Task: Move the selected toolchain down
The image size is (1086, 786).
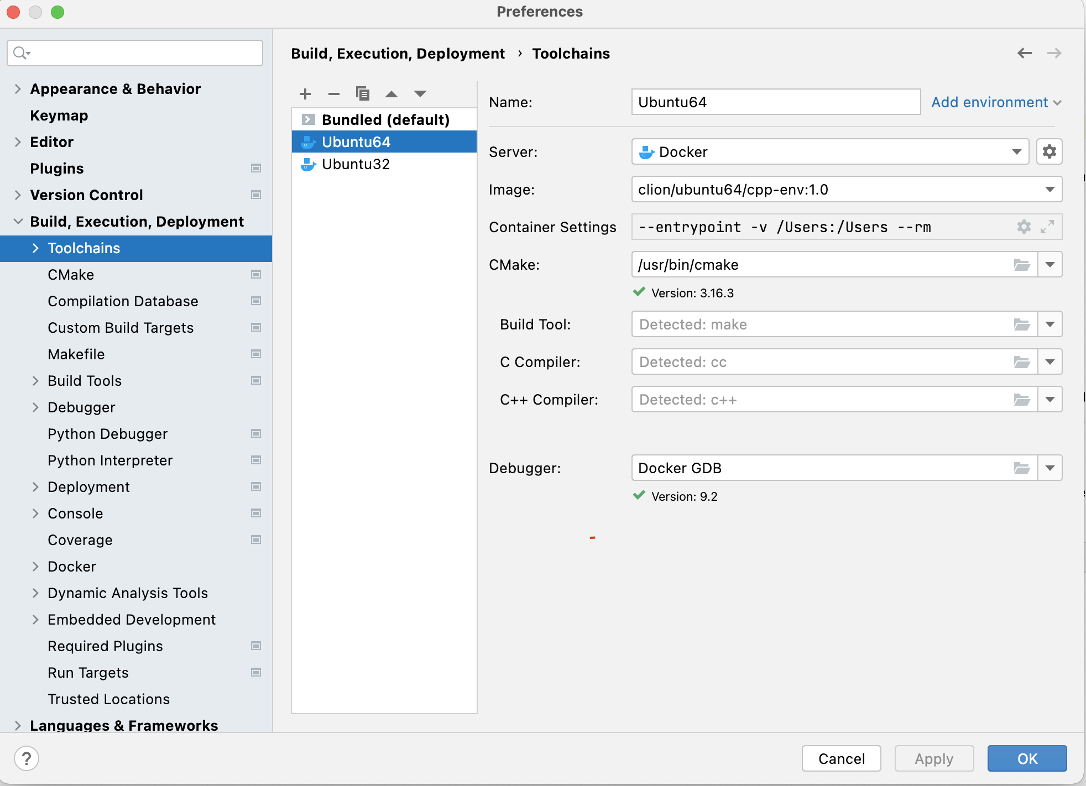Action: (420, 94)
